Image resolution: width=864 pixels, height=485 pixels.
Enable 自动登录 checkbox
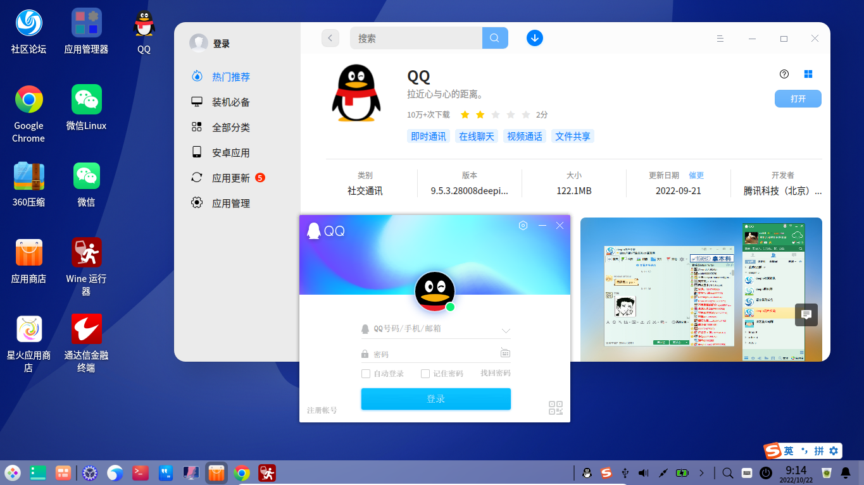366,373
